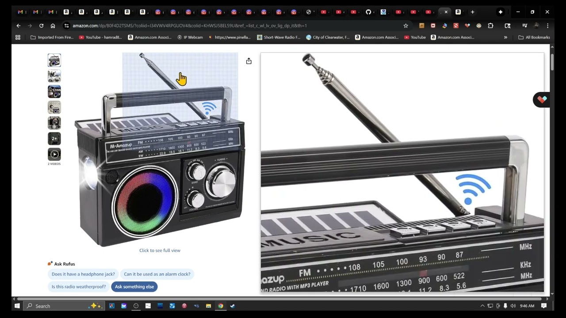The height and width of the screenshot is (318, 566).
Task: Open a new browser tab
Action: (x=472, y=12)
